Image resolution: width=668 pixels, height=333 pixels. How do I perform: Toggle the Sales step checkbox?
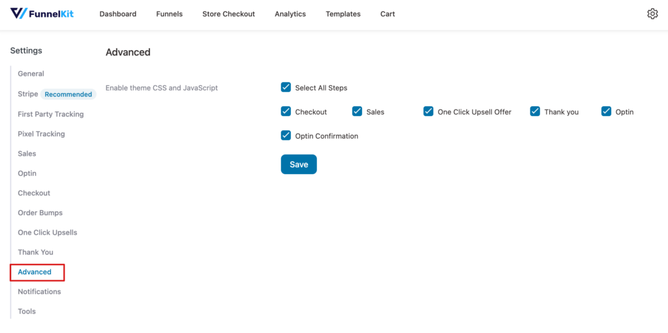coord(357,111)
